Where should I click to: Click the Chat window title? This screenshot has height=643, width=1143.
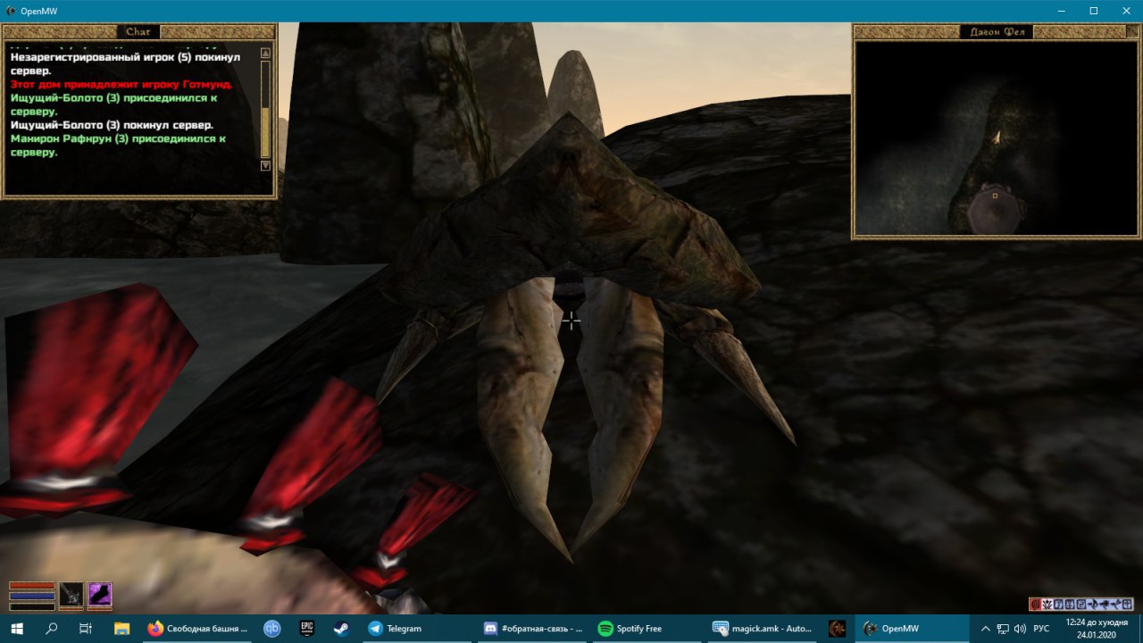click(x=138, y=32)
